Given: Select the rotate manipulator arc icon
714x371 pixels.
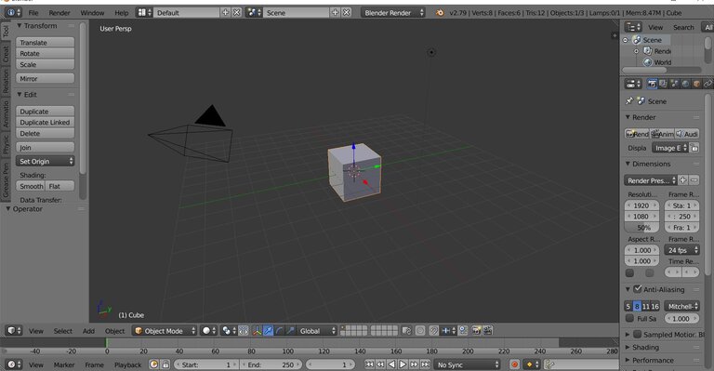Looking at the screenshot, I should tap(279, 331).
